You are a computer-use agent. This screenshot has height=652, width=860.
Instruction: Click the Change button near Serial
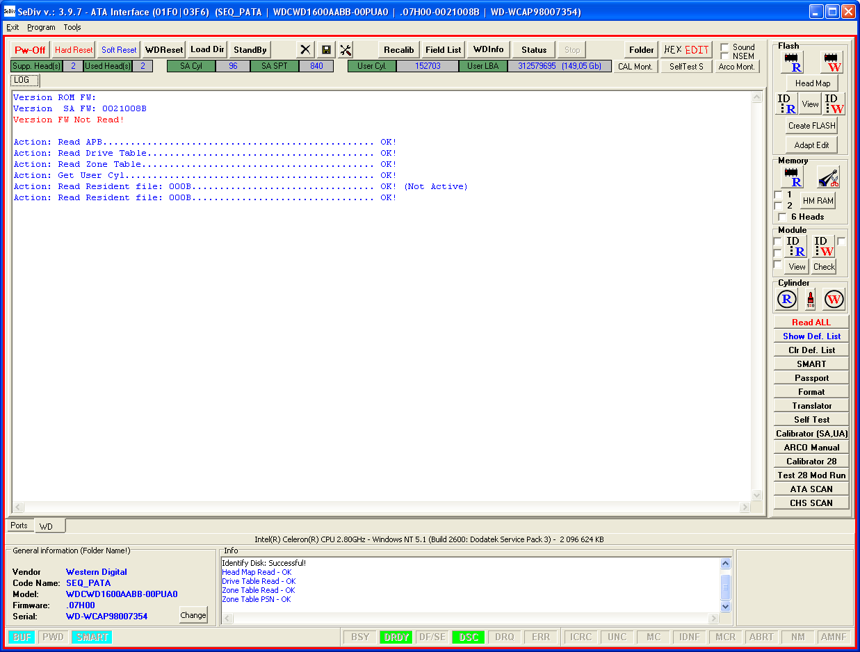click(193, 615)
